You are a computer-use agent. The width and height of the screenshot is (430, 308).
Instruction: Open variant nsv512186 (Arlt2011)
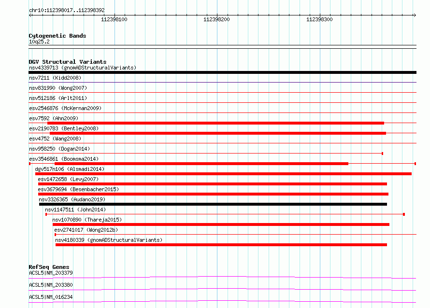pos(58,98)
